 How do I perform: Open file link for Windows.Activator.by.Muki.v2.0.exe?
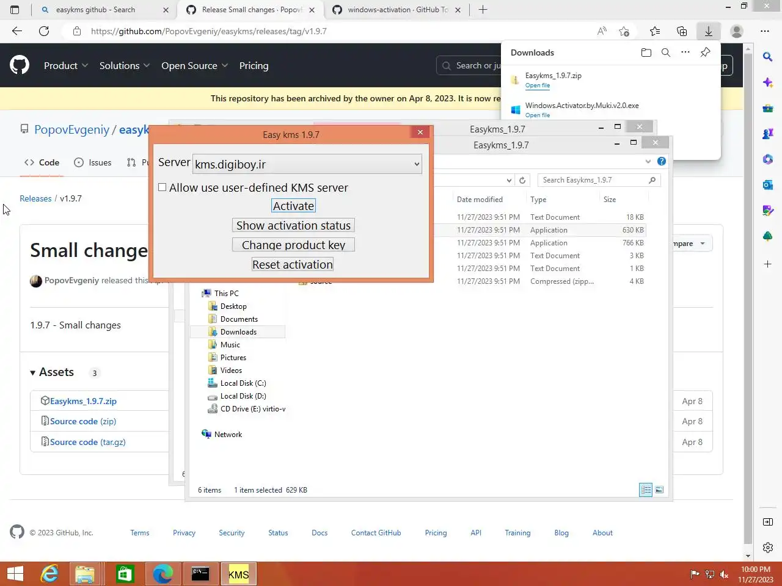click(538, 115)
